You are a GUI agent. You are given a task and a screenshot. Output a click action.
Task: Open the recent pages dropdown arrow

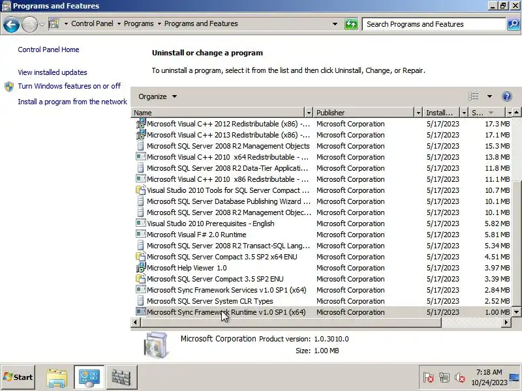[42, 24]
